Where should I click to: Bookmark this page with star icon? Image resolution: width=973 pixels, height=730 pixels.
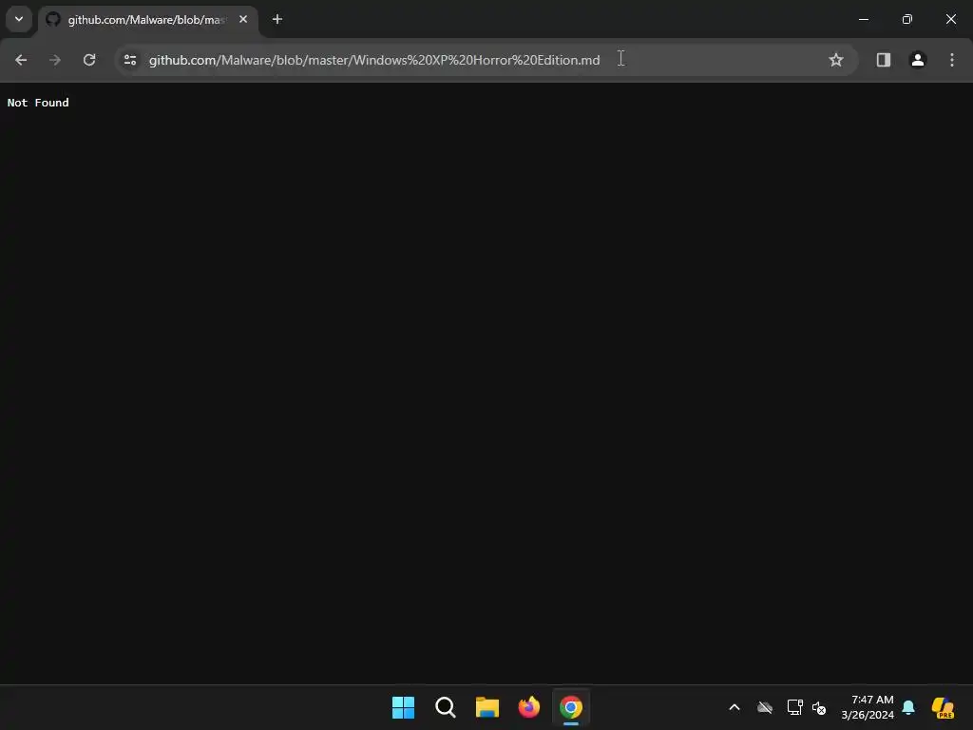[x=836, y=60]
